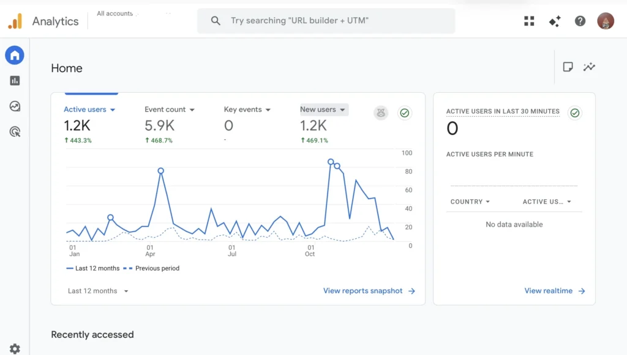Open Analytics Intelligence insights sparkle icon
Image resolution: width=627 pixels, height=355 pixels.
(555, 21)
